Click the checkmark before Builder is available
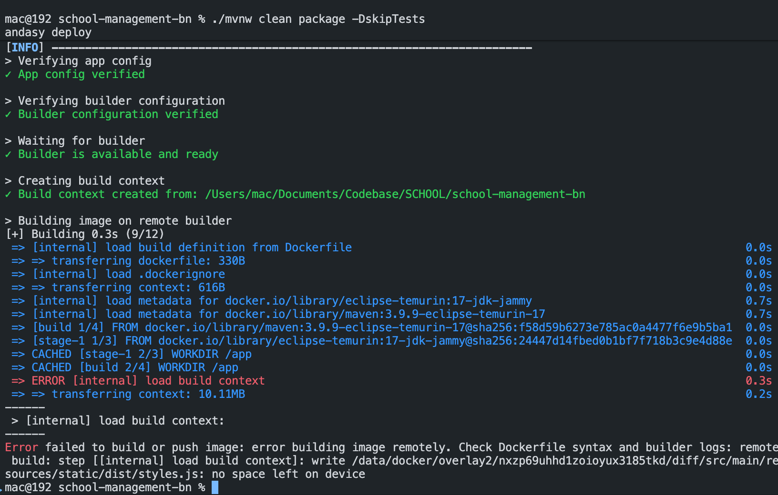Image resolution: width=778 pixels, height=495 pixels. click(8, 154)
